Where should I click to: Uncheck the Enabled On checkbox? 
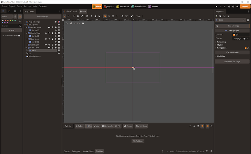[234, 35]
